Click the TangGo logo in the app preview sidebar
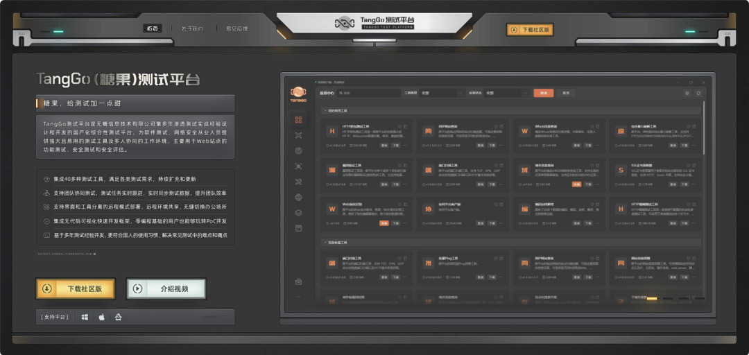 pyautogui.click(x=298, y=94)
